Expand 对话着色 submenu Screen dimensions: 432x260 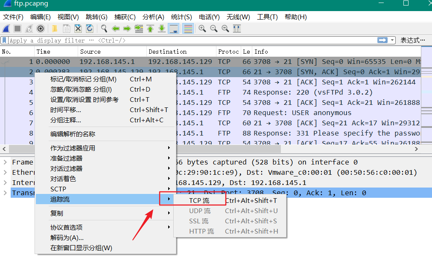click(x=105, y=179)
